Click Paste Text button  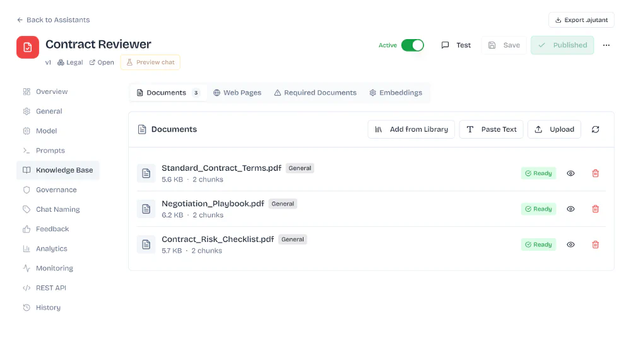[491, 129]
